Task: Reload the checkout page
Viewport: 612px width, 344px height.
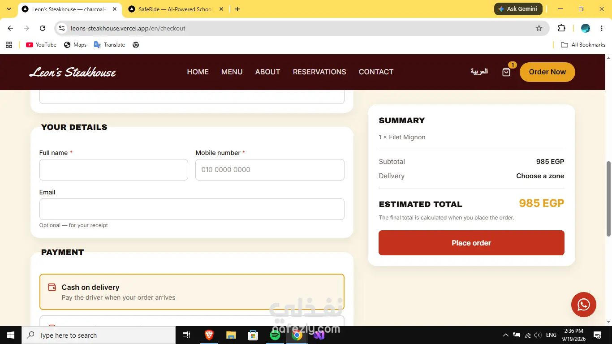Action: (43, 28)
